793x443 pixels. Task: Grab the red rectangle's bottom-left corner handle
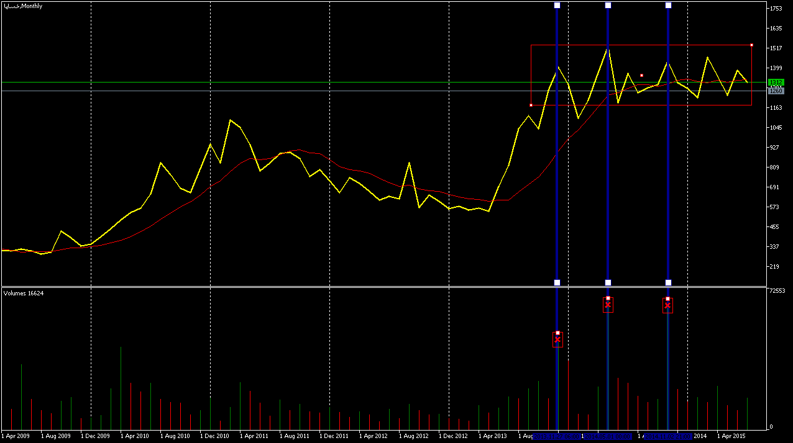point(531,105)
